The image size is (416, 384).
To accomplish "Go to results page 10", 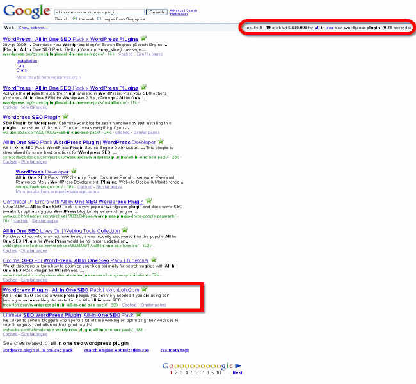I will [x=218, y=372].
